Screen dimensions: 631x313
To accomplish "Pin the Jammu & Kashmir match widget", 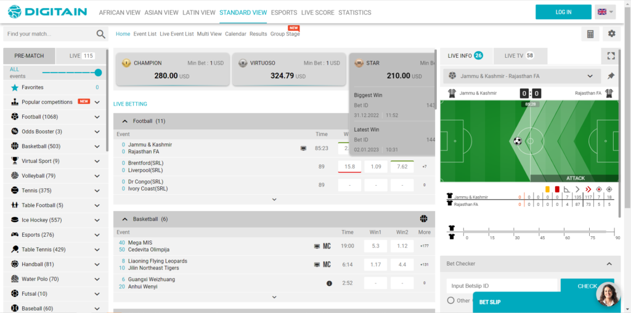I will [611, 76].
